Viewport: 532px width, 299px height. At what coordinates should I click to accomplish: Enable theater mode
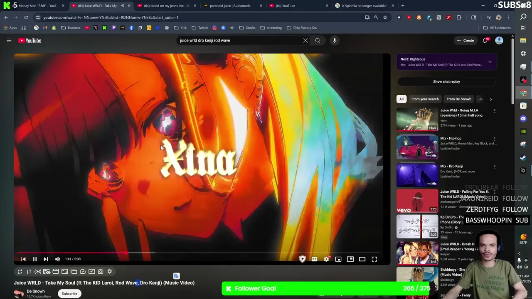coord(362,259)
